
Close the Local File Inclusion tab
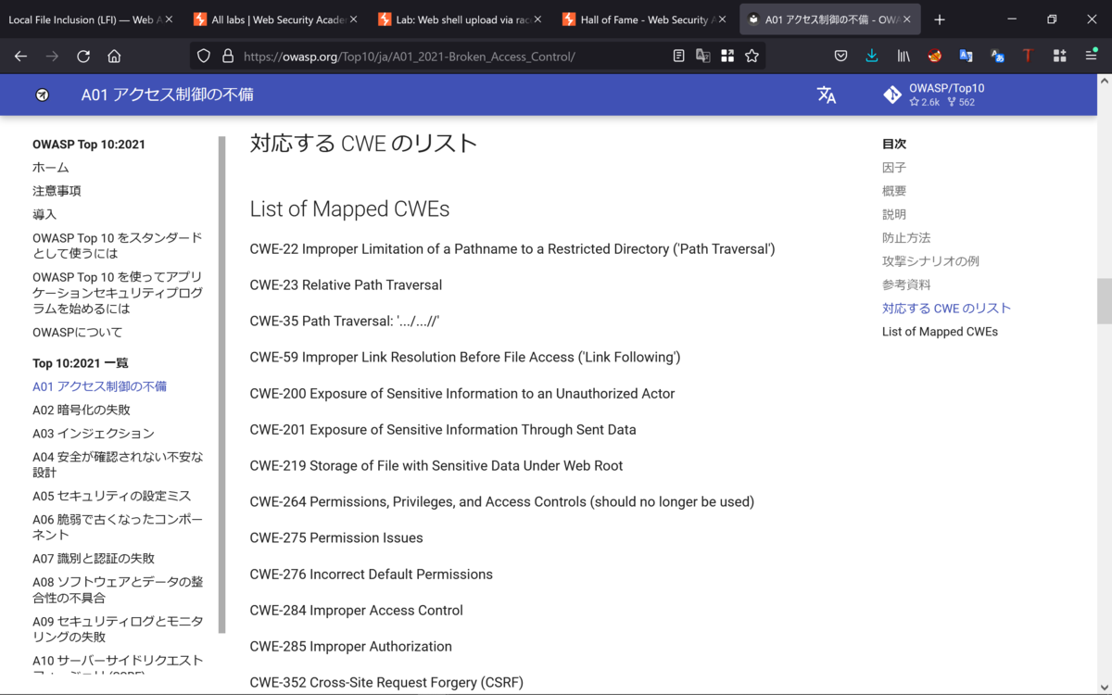[168, 19]
